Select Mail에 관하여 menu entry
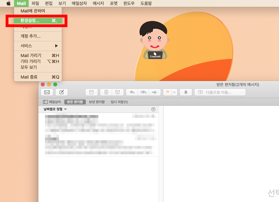The image size is (279, 202). pos(38,11)
